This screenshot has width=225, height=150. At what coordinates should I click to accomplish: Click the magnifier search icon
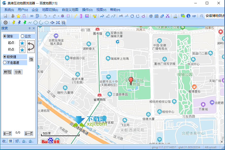point(202,16)
